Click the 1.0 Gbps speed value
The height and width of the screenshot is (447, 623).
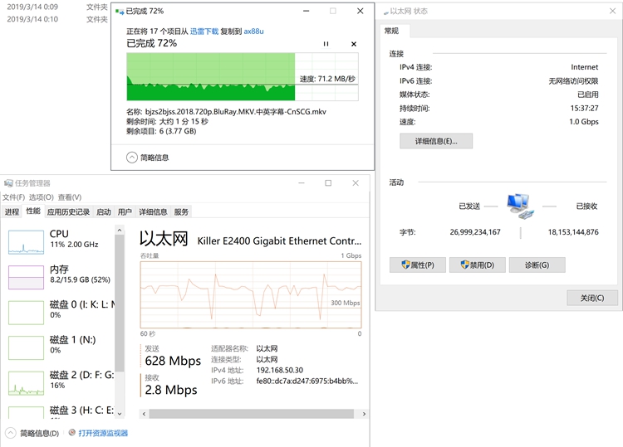pyautogui.click(x=584, y=122)
